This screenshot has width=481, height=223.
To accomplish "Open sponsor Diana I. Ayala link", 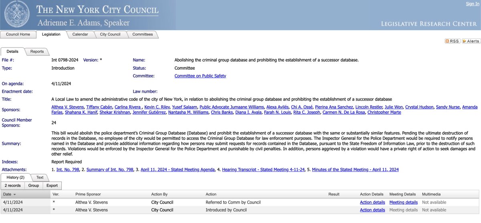I will [x=248, y=113].
